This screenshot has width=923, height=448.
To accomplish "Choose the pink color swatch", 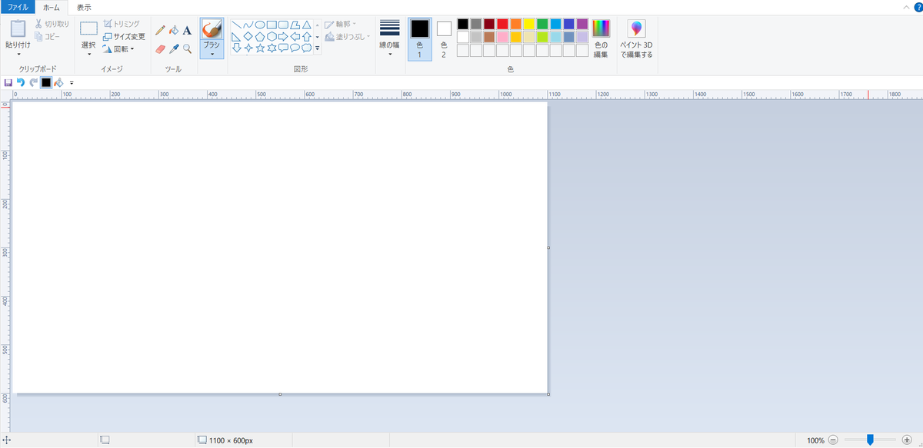I will point(502,37).
